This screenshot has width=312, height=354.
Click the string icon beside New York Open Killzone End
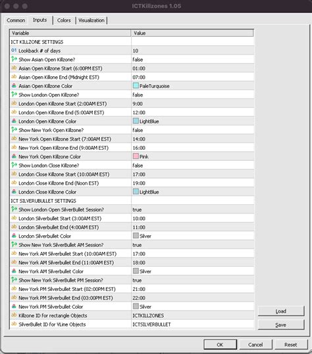click(x=14, y=147)
